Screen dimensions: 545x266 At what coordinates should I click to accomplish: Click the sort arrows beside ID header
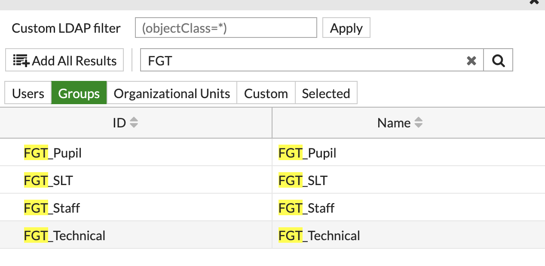coord(134,123)
